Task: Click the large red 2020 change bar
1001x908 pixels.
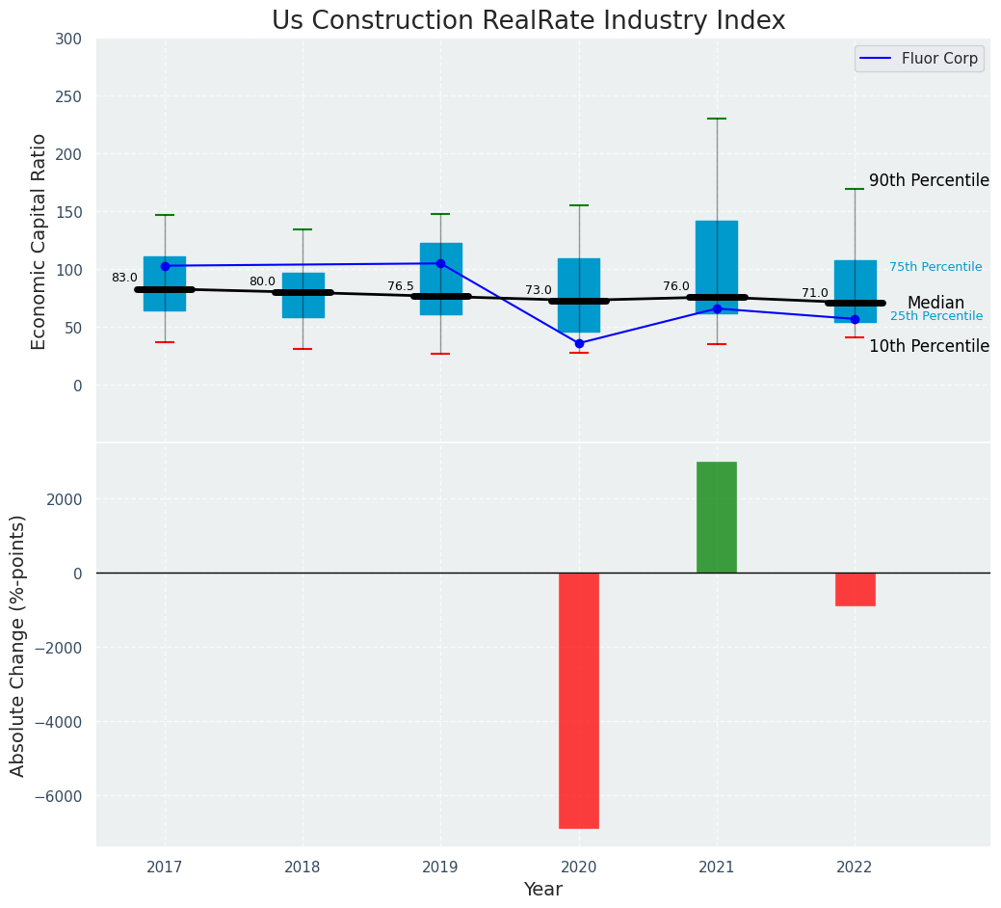Action: pyautogui.click(x=579, y=701)
